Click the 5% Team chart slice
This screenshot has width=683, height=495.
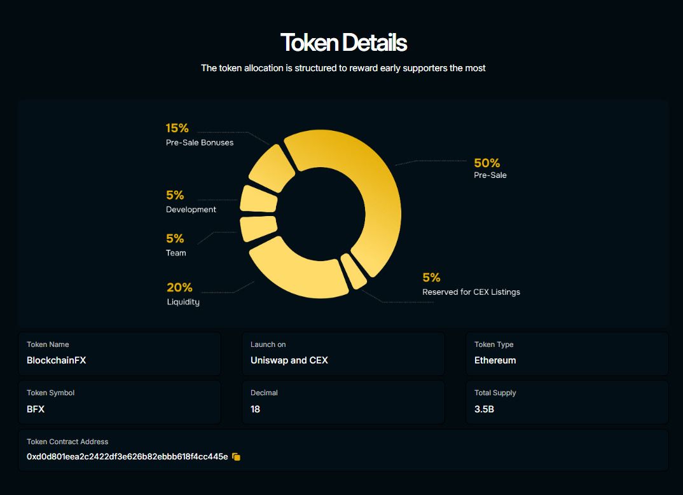point(258,227)
